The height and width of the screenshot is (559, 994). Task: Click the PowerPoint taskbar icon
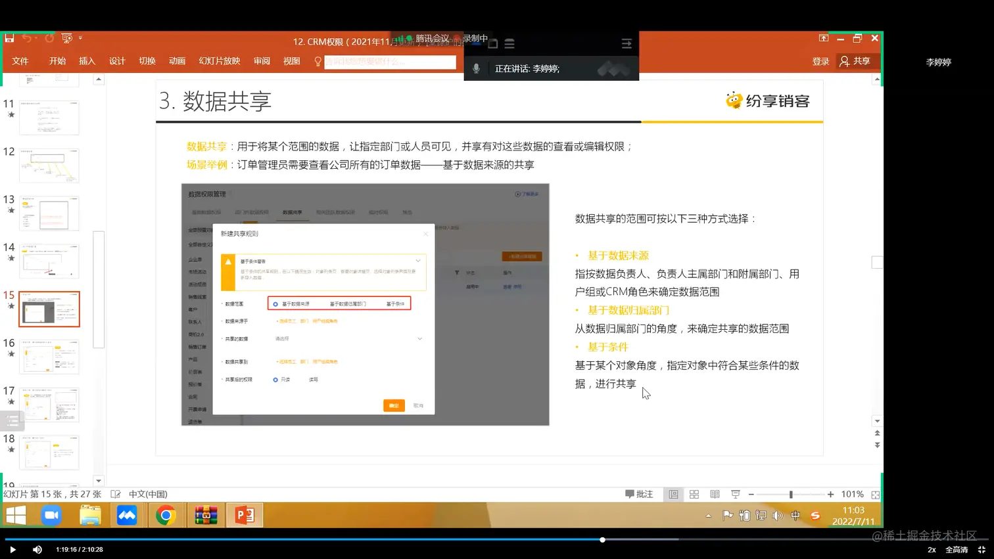tap(245, 516)
